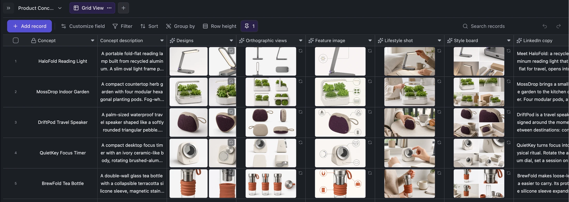Image resolution: width=569 pixels, height=202 pixels.
Task: Regenerate HaloFold designs refresh icon
Action: (x=231, y=51)
